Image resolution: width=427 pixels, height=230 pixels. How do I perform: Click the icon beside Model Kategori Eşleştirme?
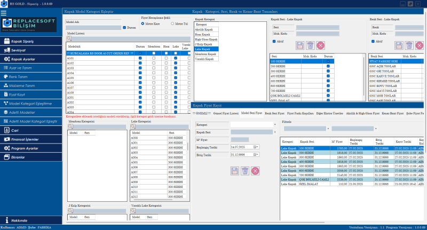tap(6, 104)
